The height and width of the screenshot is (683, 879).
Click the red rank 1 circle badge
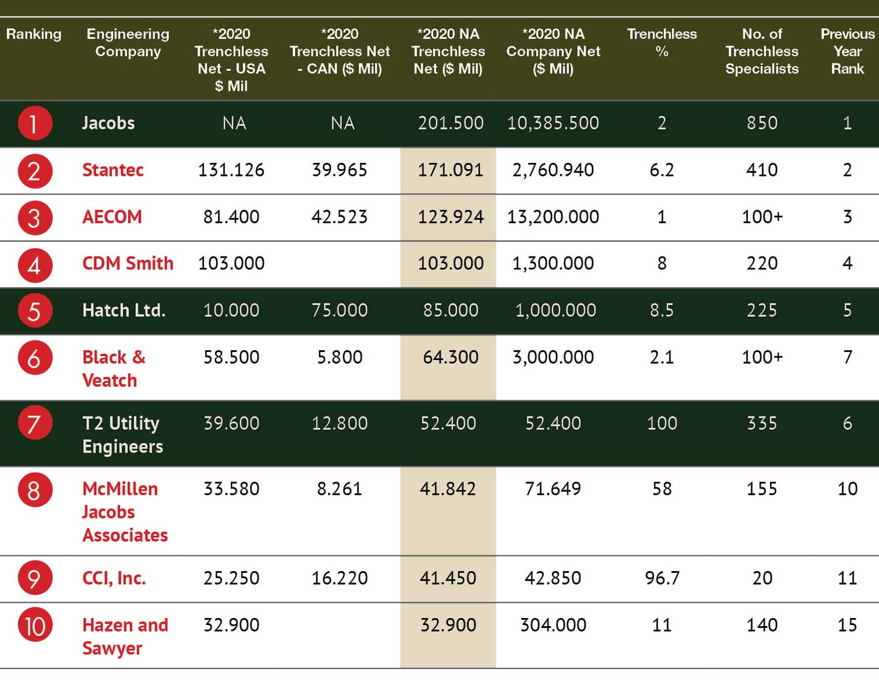35,124
